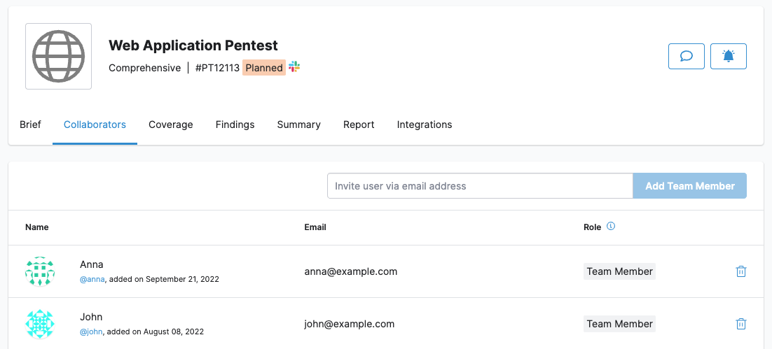Click the Add Team Member button
The height and width of the screenshot is (349, 772).
pos(689,186)
